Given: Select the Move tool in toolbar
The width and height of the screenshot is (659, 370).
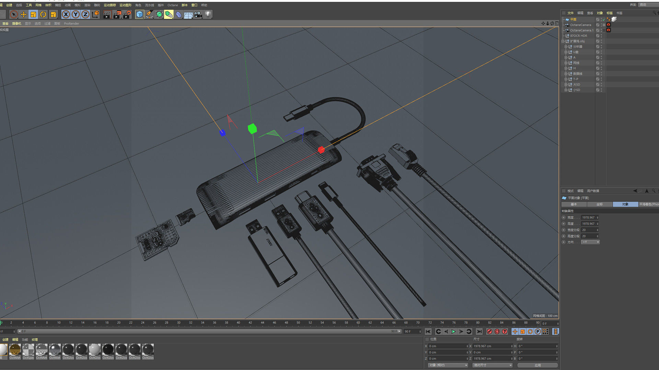Looking at the screenshot, I should [x=23, y=14].
